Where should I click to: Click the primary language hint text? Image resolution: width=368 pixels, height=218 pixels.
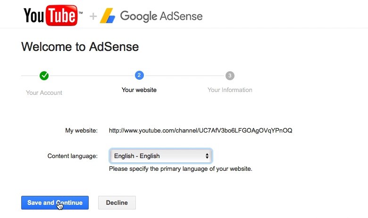pos(180,168)
